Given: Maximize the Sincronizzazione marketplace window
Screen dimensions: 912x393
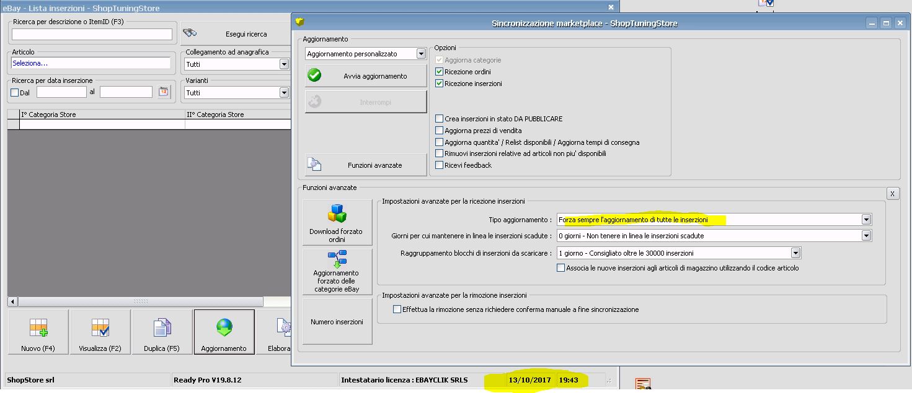Looking at the screenshot, I should pyautogui.click(x=886, y=23).
